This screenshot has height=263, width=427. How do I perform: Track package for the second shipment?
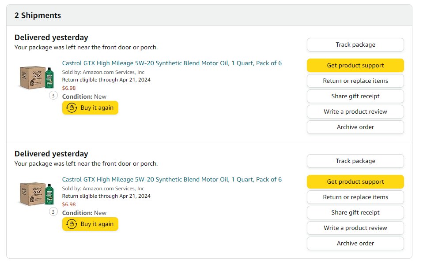pyautogui.click(x=355, y=161)
